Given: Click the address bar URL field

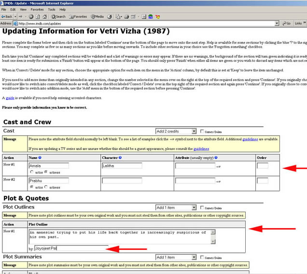Looking at the screenshot, I should click(x=146, y=24).
